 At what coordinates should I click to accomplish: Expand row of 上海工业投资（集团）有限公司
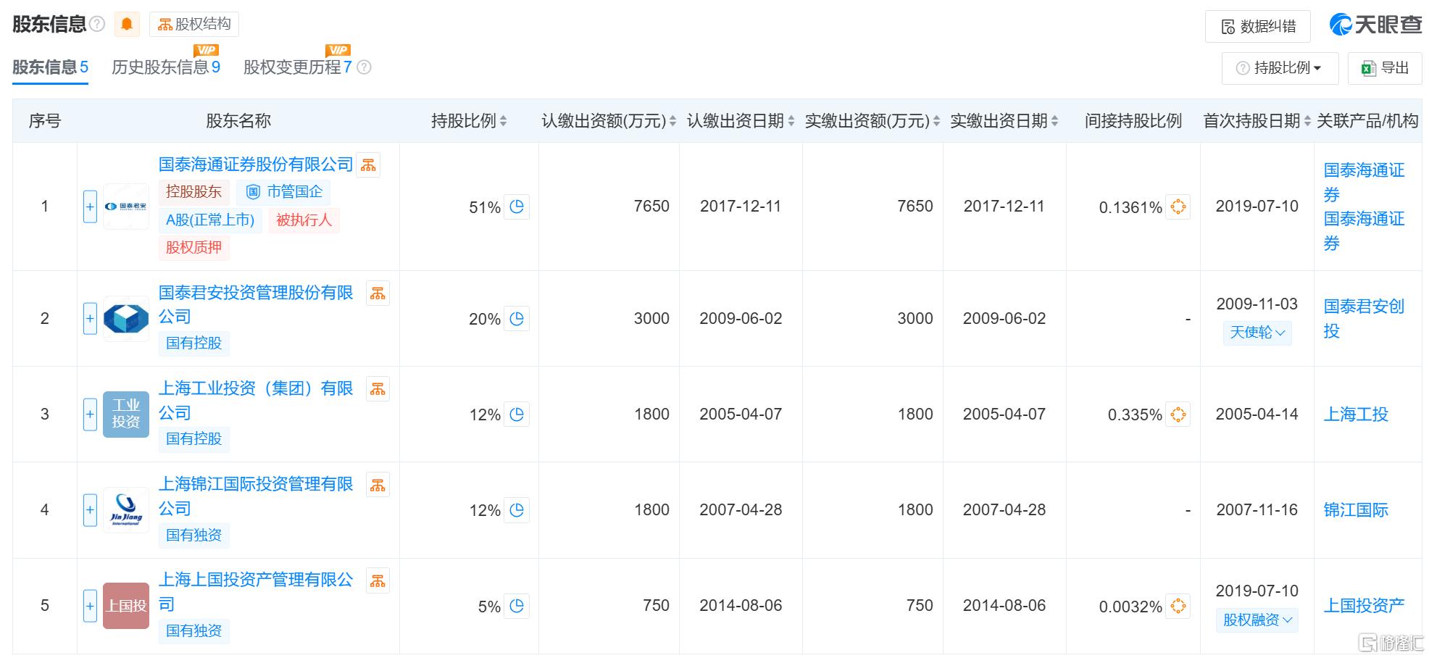pyautogui.click(x=90, y=415)
